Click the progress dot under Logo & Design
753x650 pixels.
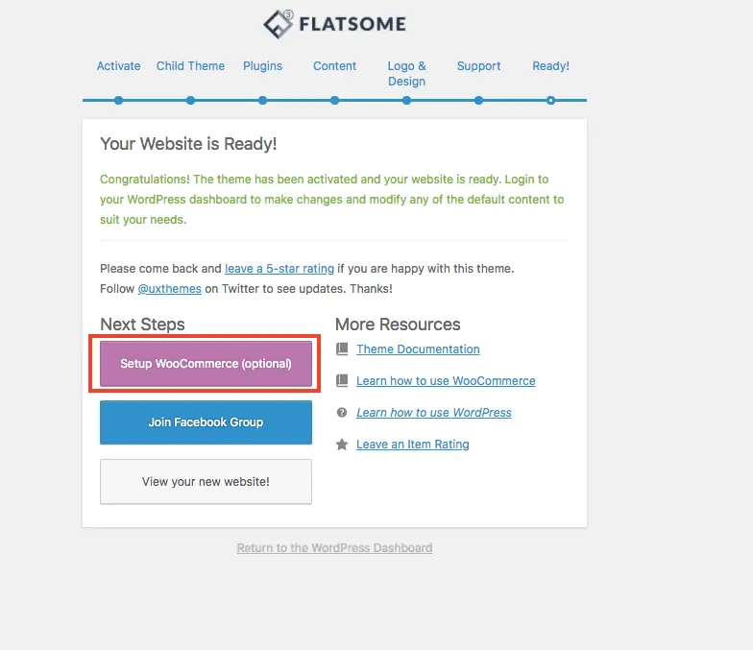[407, 100]
